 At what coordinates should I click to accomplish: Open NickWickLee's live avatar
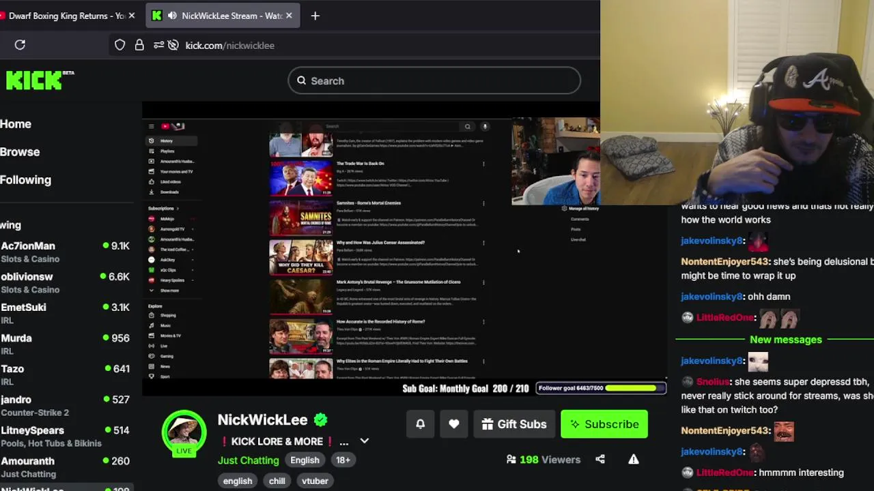(x=184, y=432)
